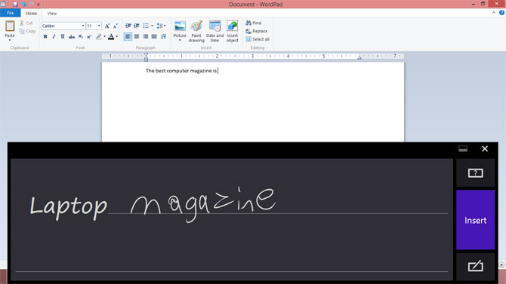The image size is (506, 284).
Task: Open font color dropdown arrow
Action: click(117, 37)
